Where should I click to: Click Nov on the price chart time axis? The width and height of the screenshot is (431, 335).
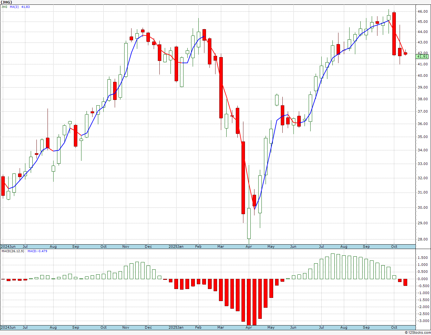[x=126, y=246]
